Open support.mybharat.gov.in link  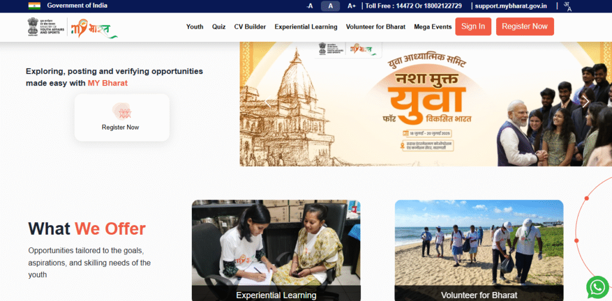(510, 6)
